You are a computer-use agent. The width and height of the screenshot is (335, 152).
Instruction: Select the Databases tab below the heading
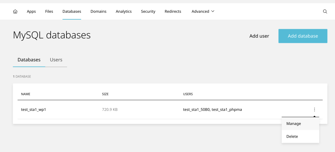tap(29, 60)
